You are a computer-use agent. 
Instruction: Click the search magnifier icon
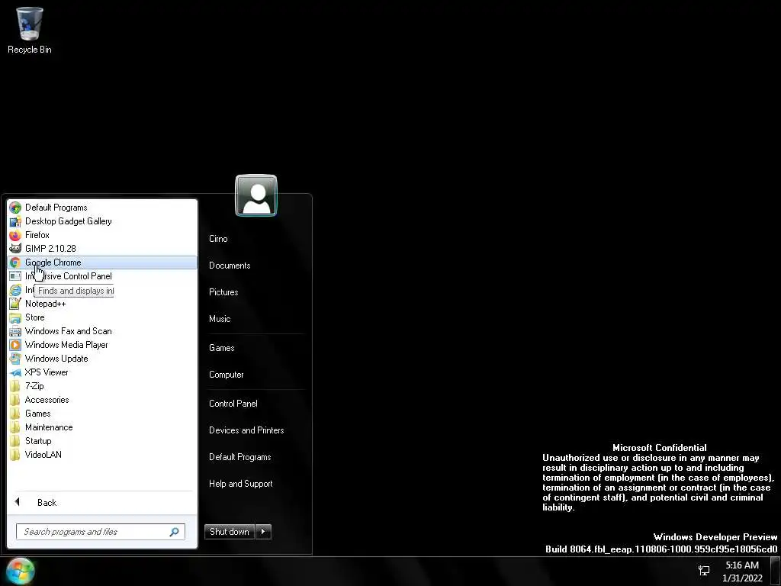tap(175, 532)
